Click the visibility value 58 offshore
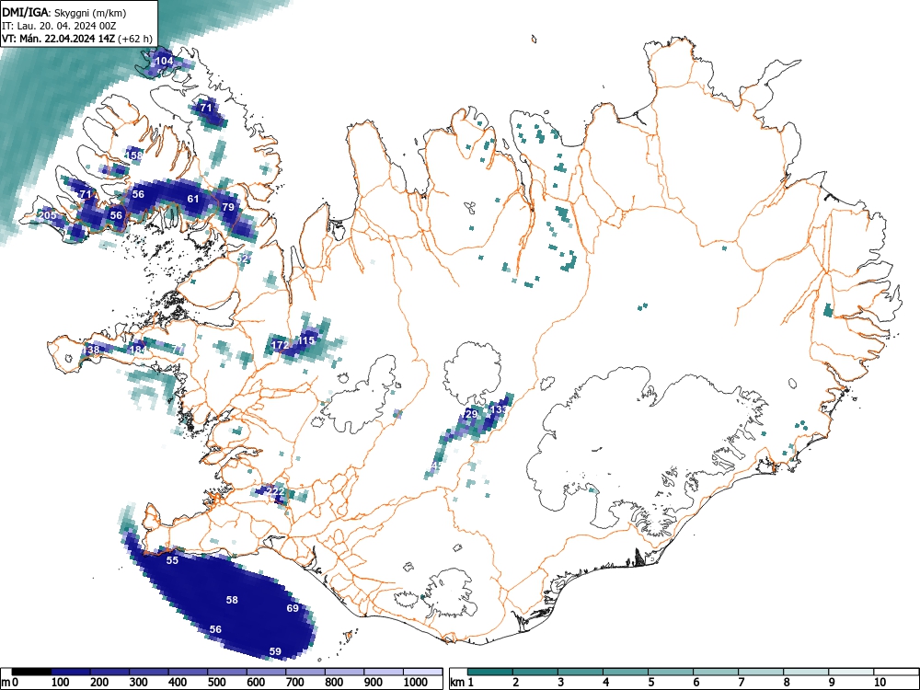Screen dimensions: 920x690 233,600
